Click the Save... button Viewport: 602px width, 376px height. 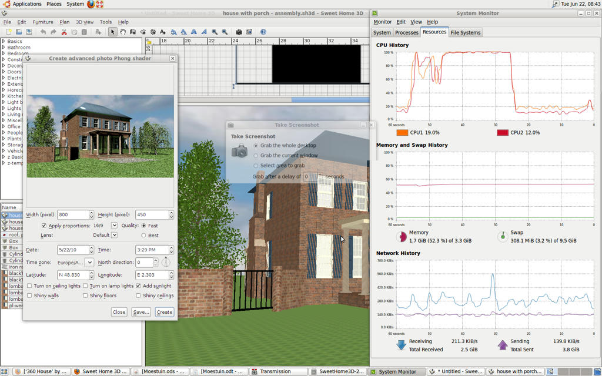141,312
